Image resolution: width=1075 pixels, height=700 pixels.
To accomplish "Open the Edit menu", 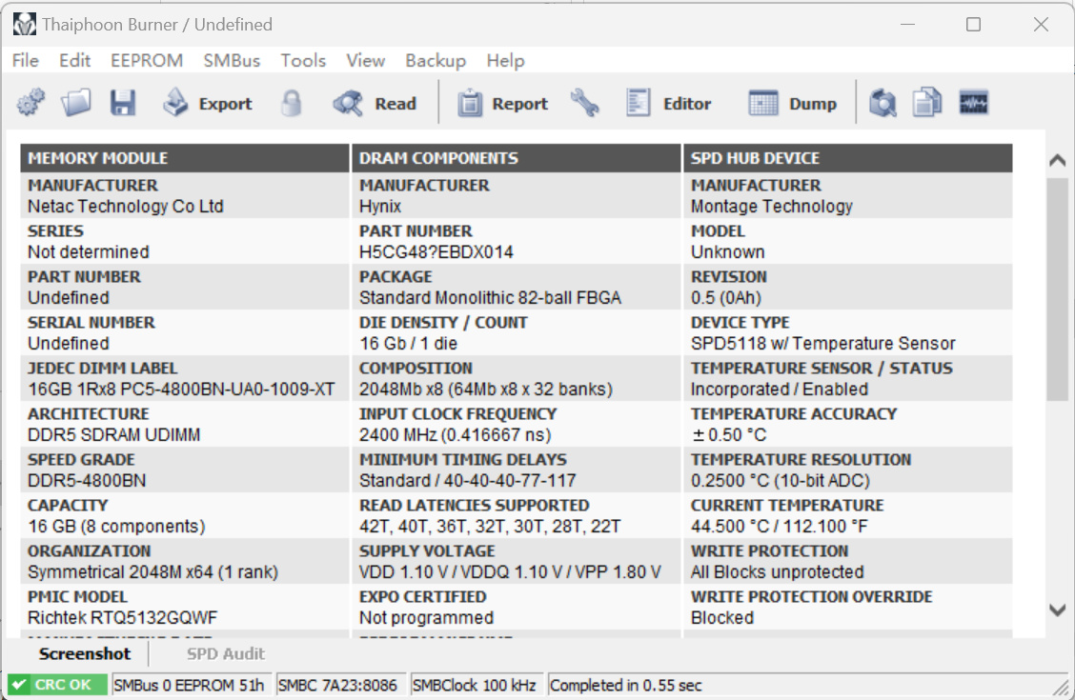I will click(74, 60).
